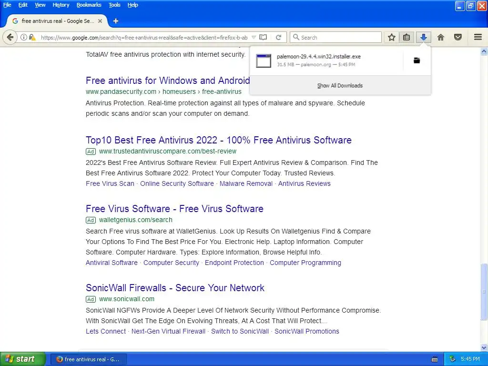Open the downloaded palemoon installer file icon

(x=264, y=61)
